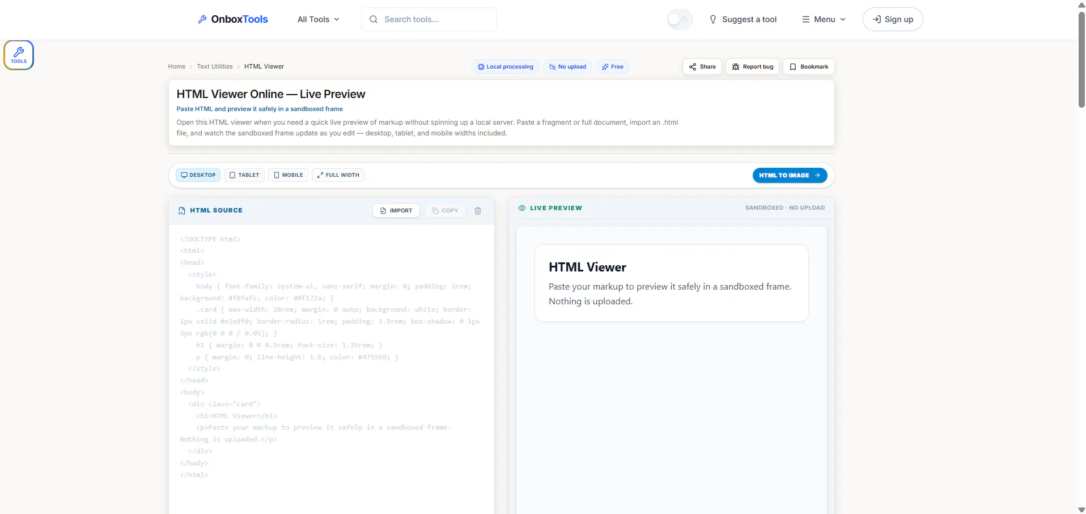1086x514 pixels.
Task: Open the HTML to Image tool
Action: pos(790,176)
